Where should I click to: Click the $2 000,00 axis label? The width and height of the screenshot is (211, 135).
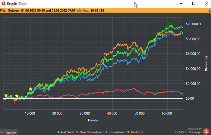point(193,84)
